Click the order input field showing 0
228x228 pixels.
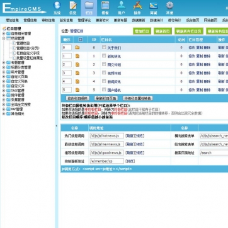(x=67, y=47)
